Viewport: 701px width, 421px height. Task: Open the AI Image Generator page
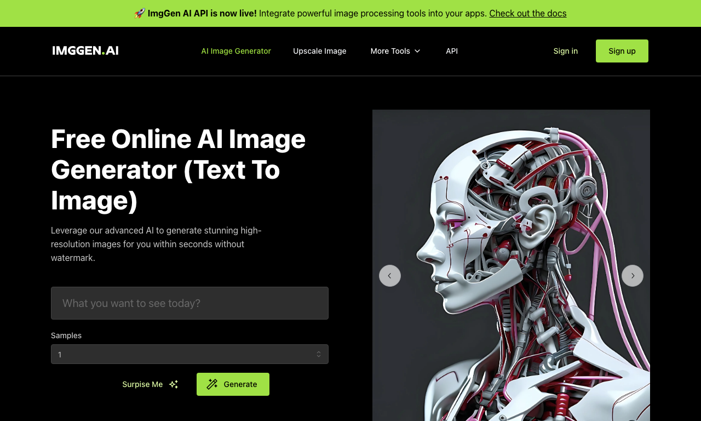click(x=236, y=51)
